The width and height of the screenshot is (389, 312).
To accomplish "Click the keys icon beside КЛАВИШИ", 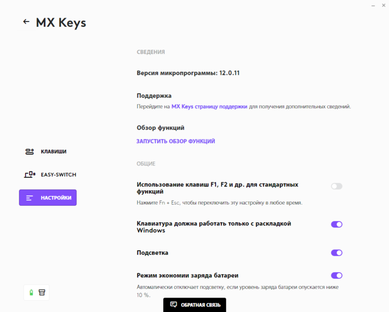I will [x=29, y=151].
